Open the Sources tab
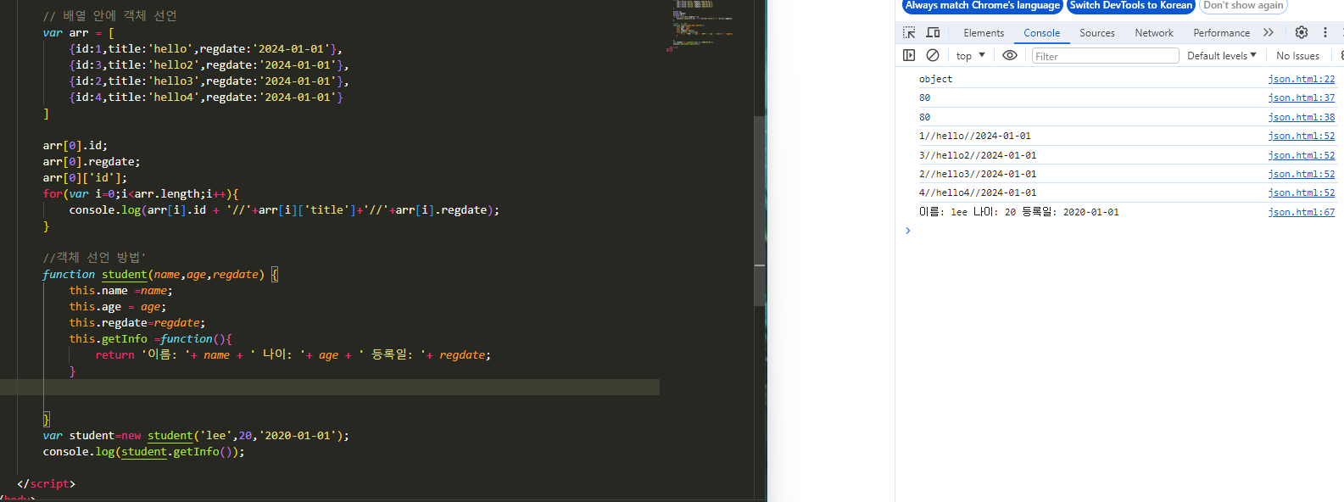The image size is (1344, 502). pyautogui.click(x=1097, y=32)
